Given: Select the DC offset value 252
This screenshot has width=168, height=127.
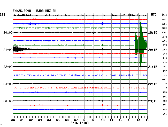Looking at the screenshot, I should pyautogui.click(x=165, y=101).
